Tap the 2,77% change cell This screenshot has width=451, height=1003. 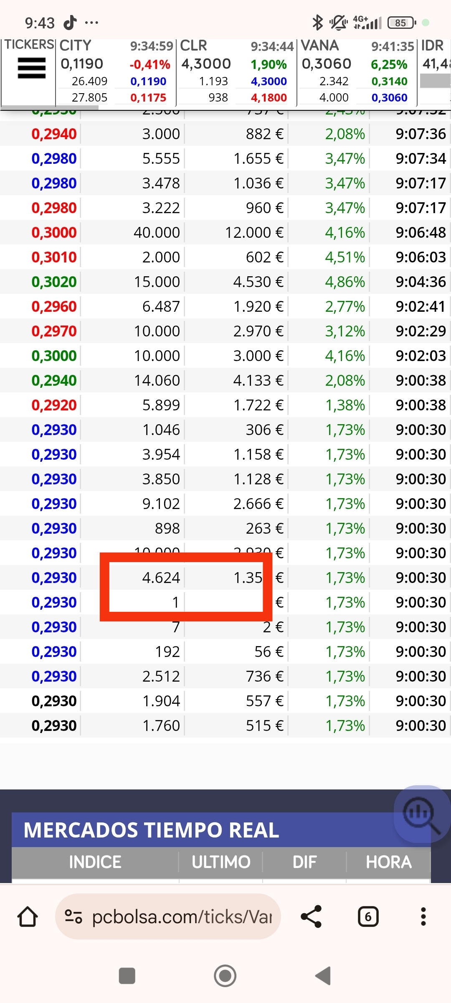tap(345, 306)
